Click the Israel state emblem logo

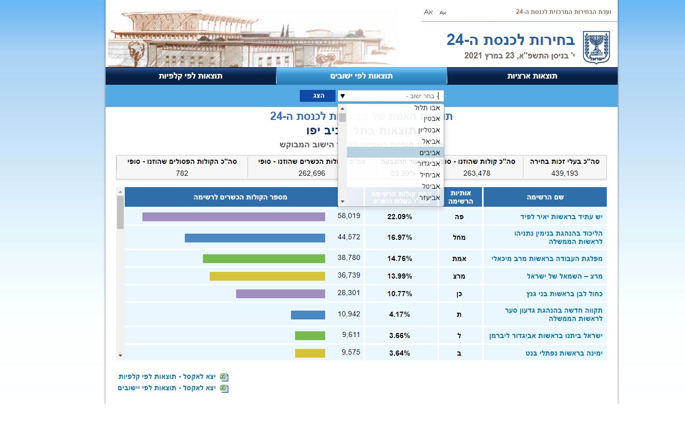[x=596, y=48]
